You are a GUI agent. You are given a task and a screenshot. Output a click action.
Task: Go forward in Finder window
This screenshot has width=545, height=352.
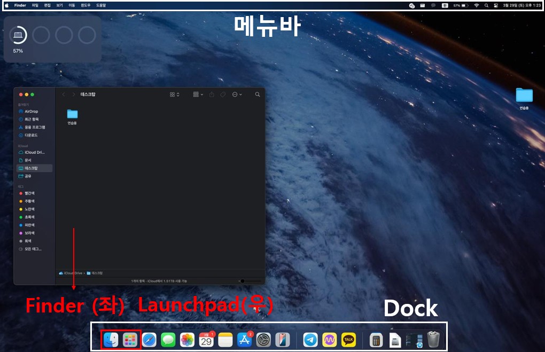pyautogui.click(x=73, y=95)
